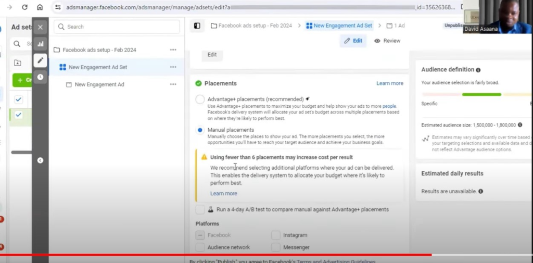
Task: Click the gray Edit button above Placements
Action: (x=212, y=55)
